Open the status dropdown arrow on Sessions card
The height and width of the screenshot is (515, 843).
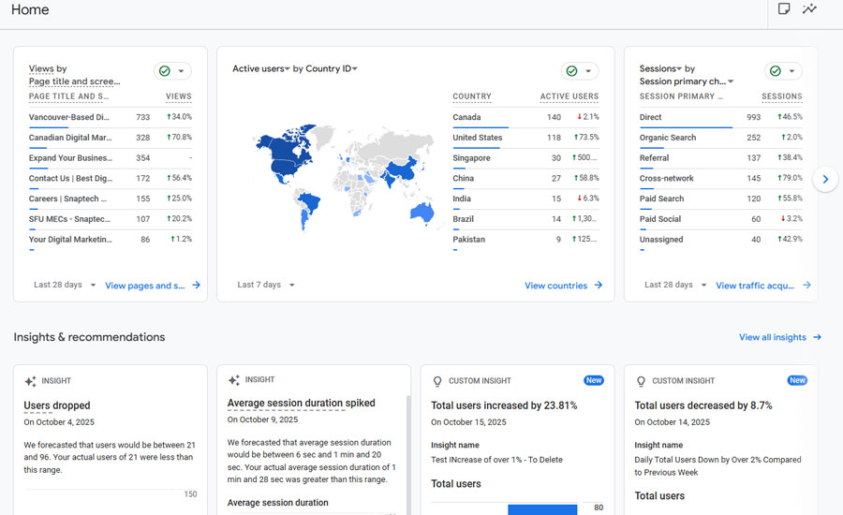791,71
